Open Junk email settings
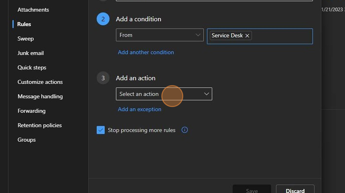 pyautogui.click(x=30, y=53)
